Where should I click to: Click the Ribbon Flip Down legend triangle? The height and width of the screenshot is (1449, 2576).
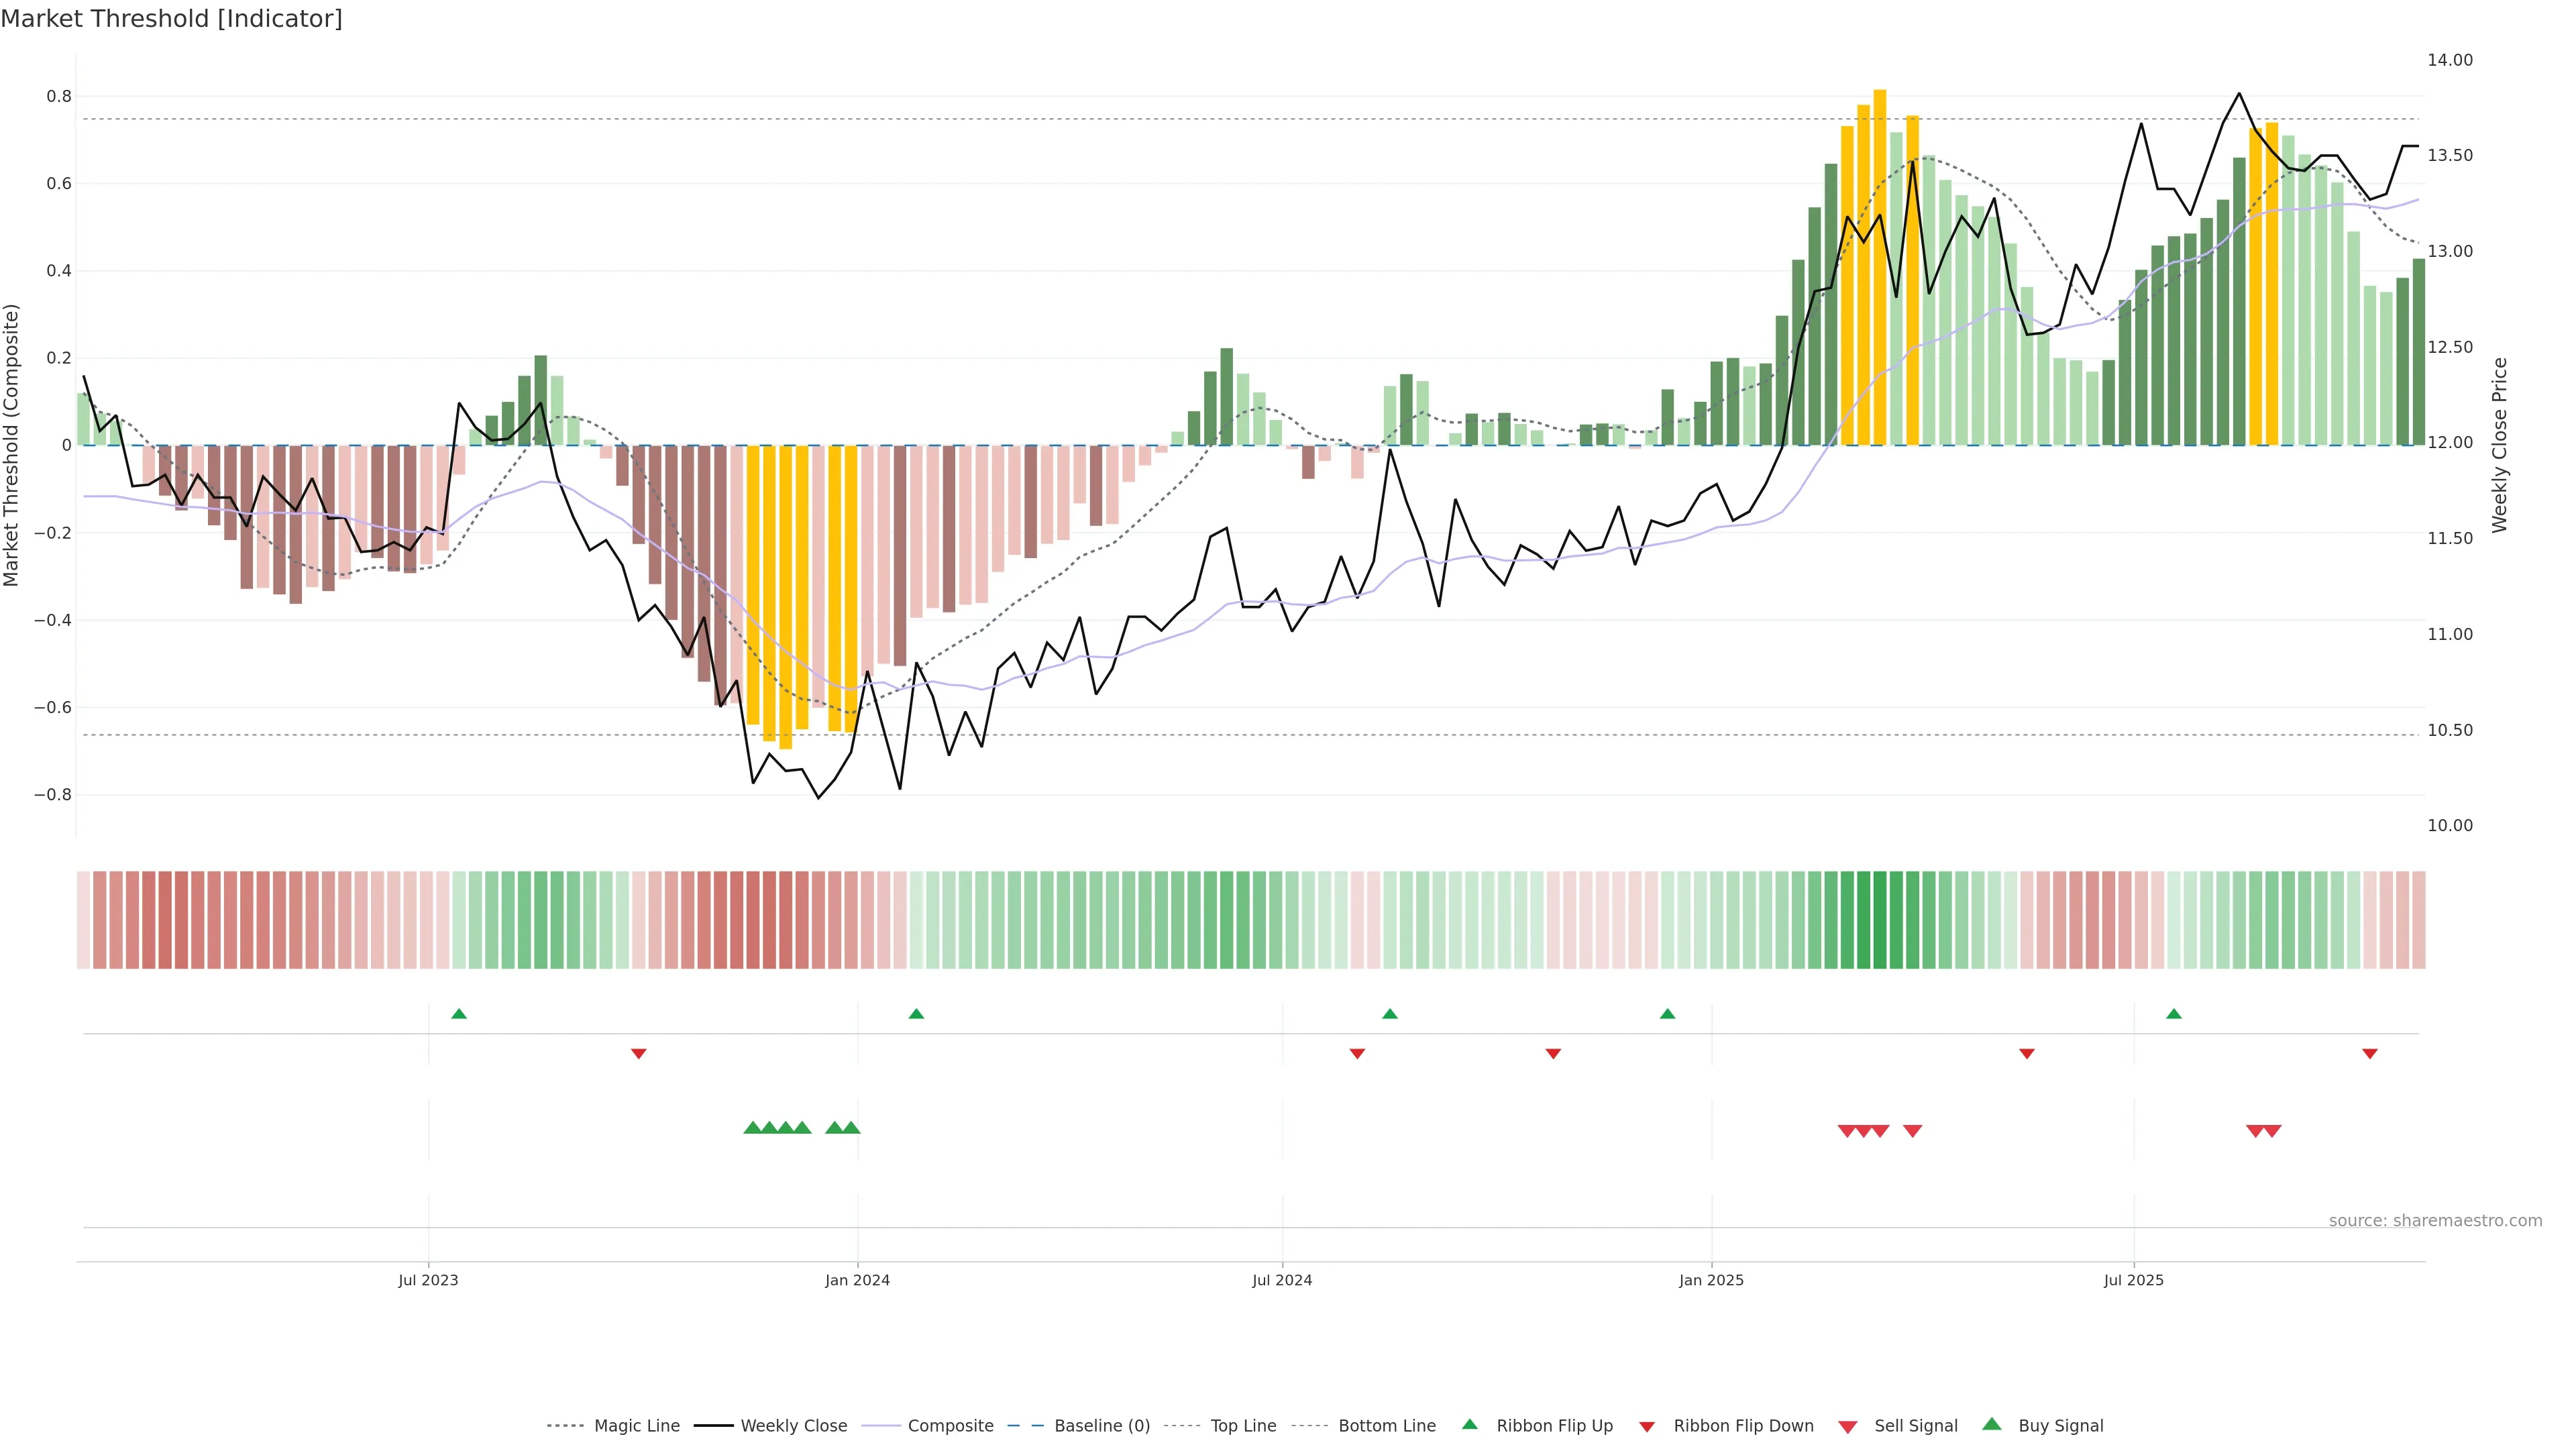[1647, 1426]
